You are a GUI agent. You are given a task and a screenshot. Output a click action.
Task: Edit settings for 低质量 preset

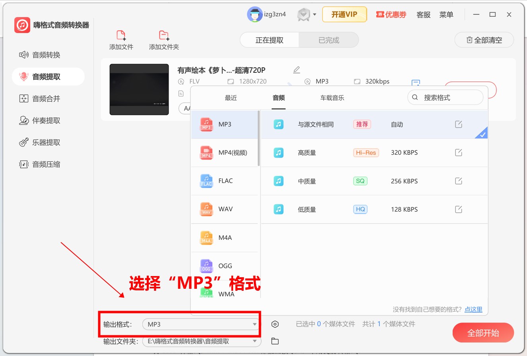coord(459,209)
